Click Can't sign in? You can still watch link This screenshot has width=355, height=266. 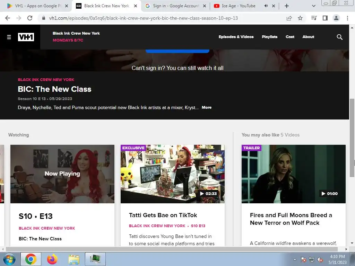point(177,68)
